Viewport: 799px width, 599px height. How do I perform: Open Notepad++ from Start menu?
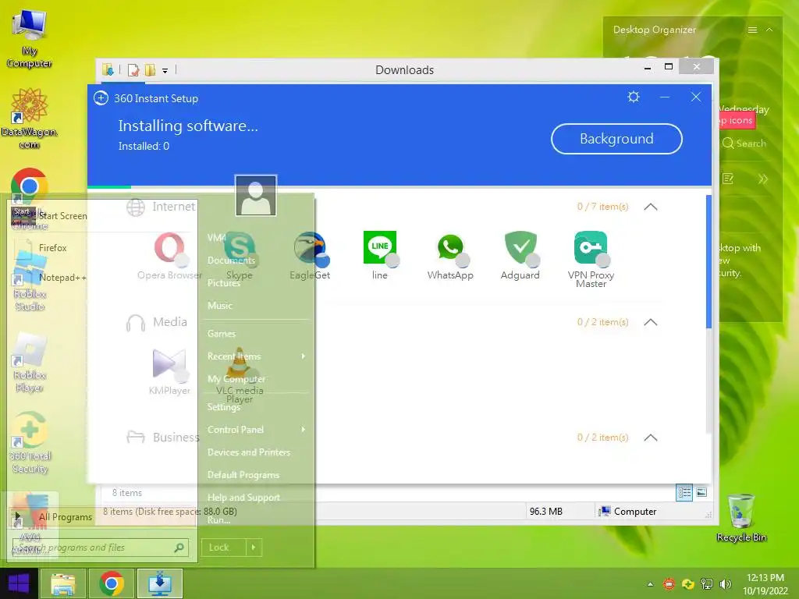62,278
